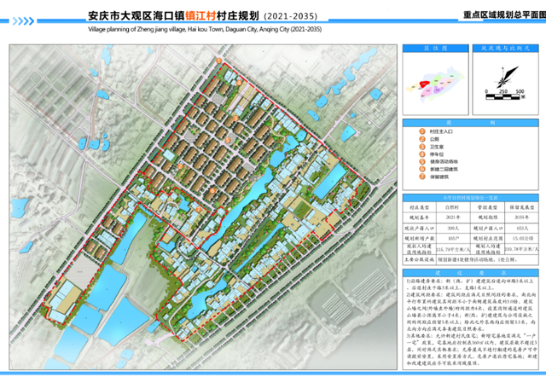Click legend circle 1 for 村庄主入口
The image size is (546, 377).
coord(422,131)
